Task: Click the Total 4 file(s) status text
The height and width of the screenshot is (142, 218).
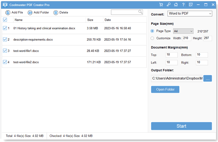Action: (x=25, y=136)
